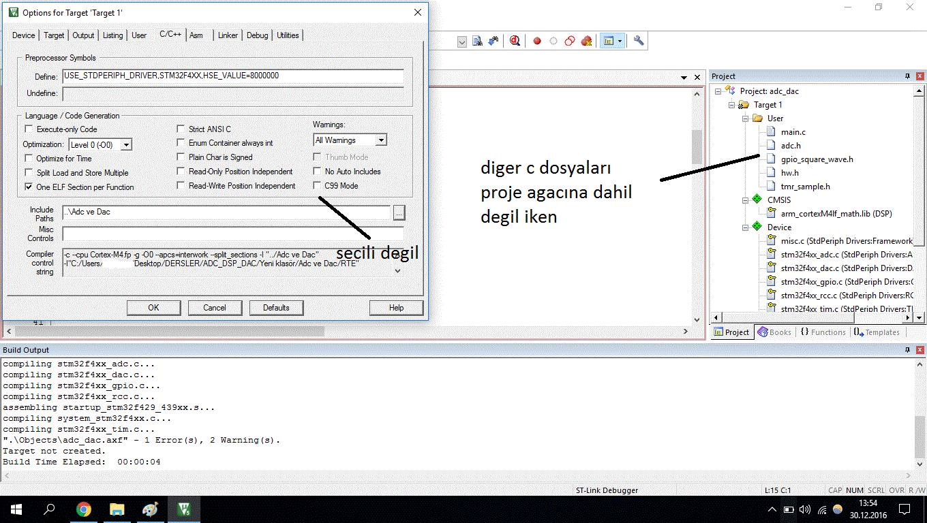Click OK in Options dialog
Viewport: 927px width, 523px height.
coord(154,308)
